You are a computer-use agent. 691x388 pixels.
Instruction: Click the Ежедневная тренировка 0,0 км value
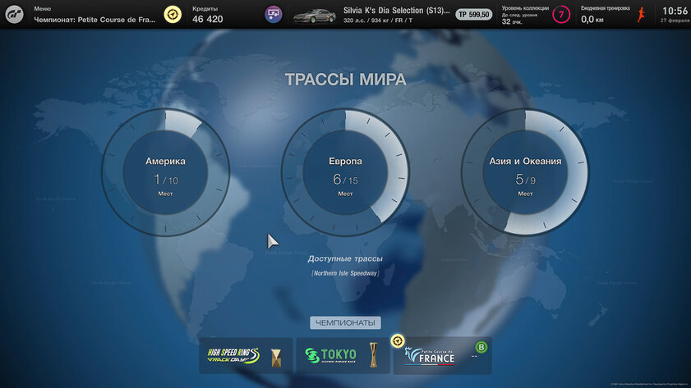[592, 20]
